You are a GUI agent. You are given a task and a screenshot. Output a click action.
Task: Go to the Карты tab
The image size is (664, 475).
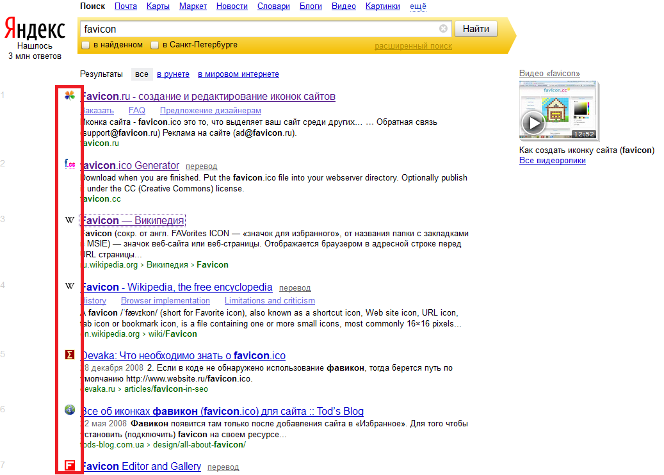[158, 6]
